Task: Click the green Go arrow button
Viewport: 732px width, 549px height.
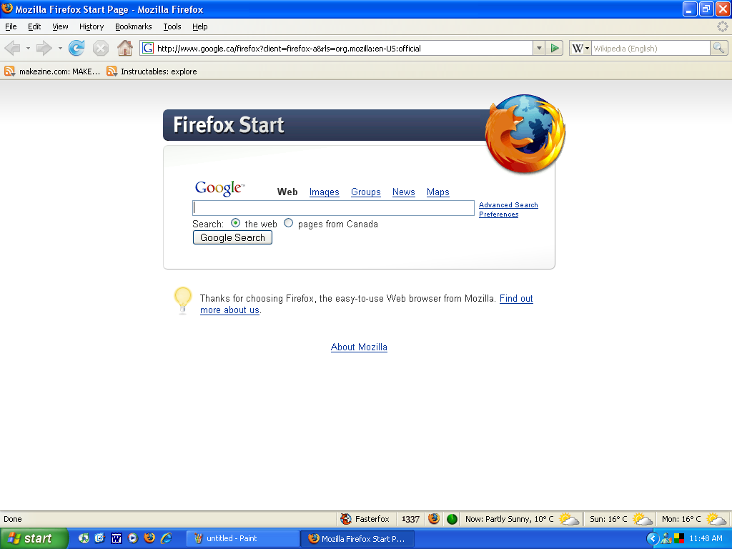Action: [x=555, y=48]
